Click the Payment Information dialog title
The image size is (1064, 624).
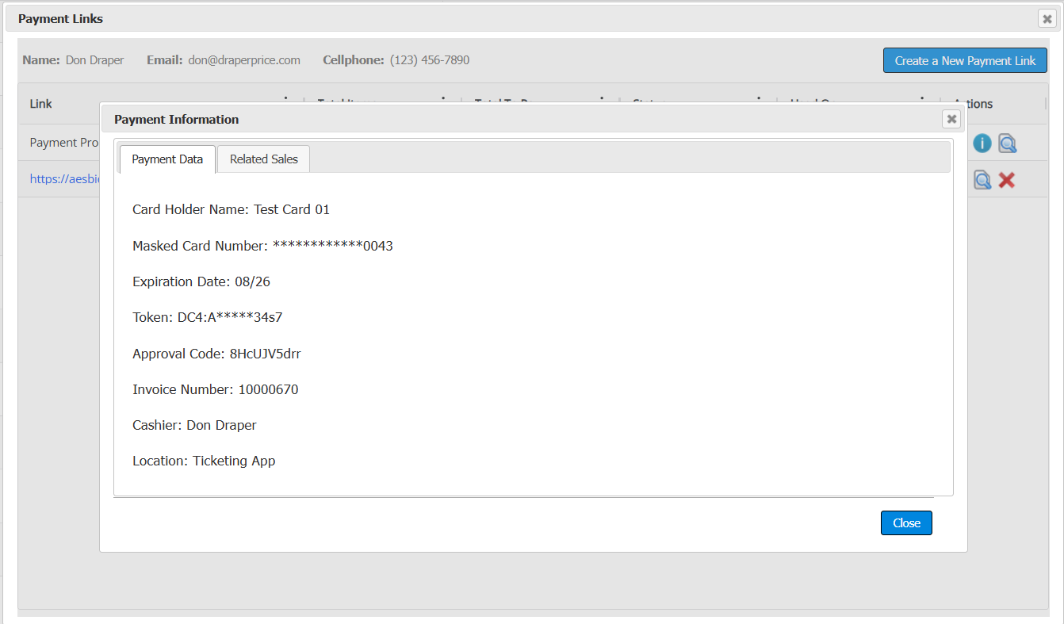coord(176,120)
